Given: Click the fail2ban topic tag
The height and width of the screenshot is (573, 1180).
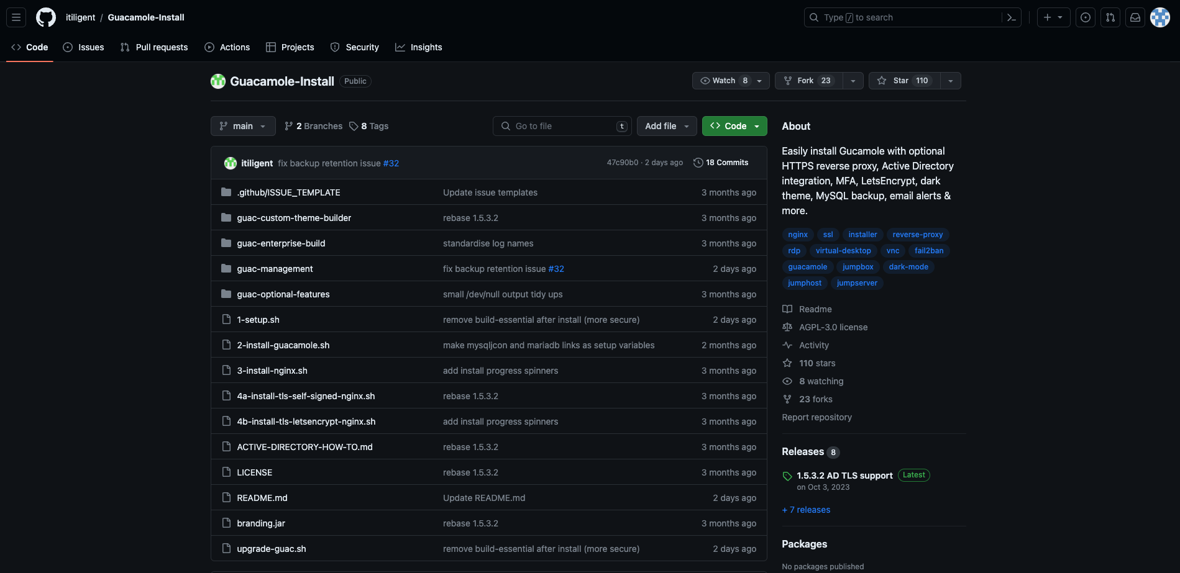Looking at the screenshot, I should point(929,251).
